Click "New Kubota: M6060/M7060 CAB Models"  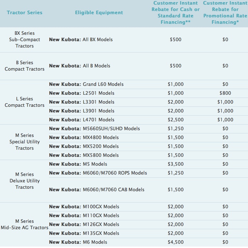[97, 189]
